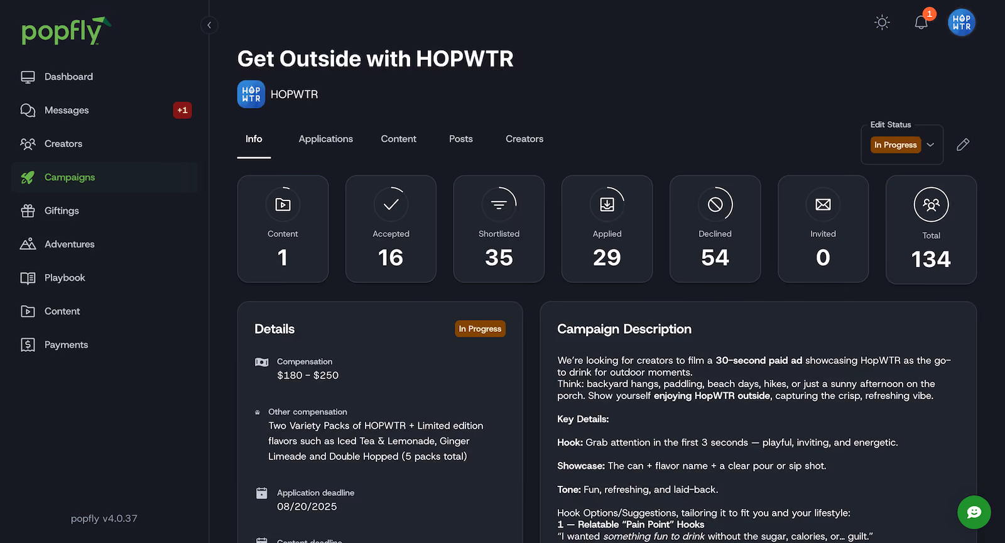The height and width of the screenshot is (543, 1005).
Task: Click the HOPWTR brand logo under the title
Action: click(x=251, y=94)
